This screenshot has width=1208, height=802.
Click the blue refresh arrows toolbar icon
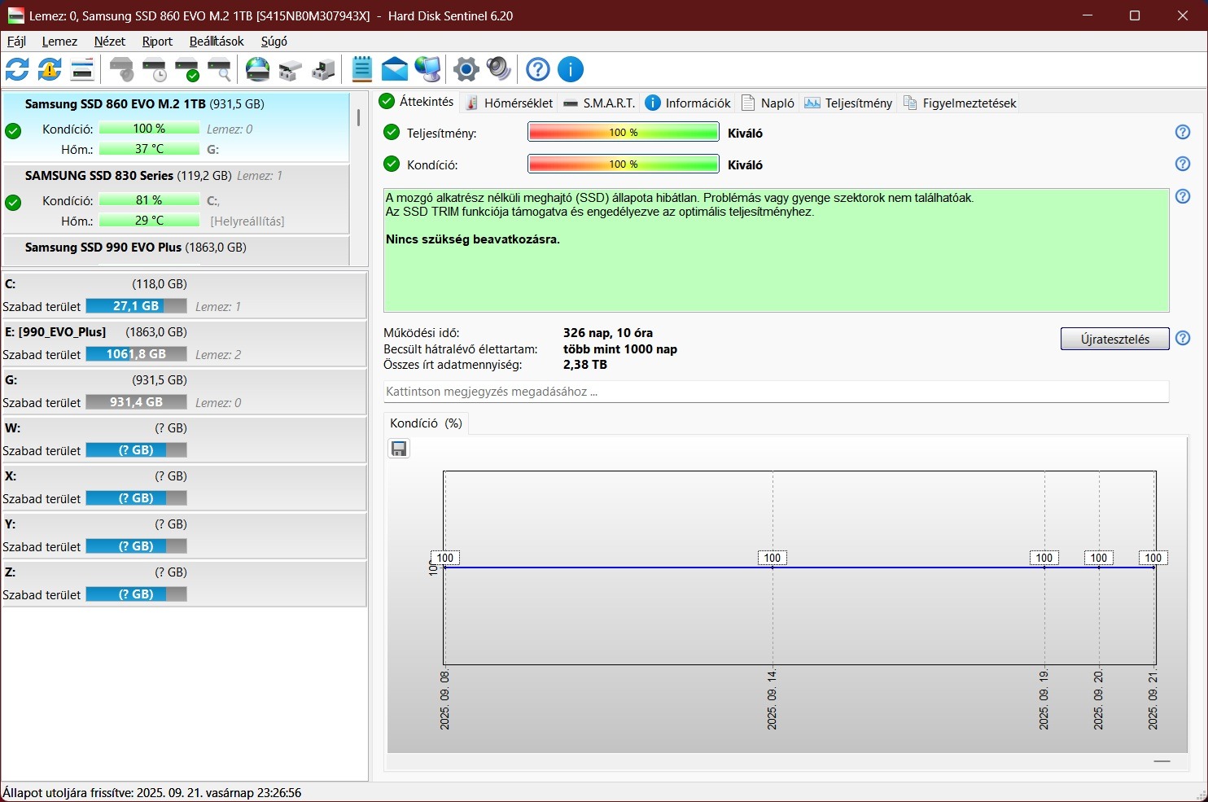[x=17, y=70]
